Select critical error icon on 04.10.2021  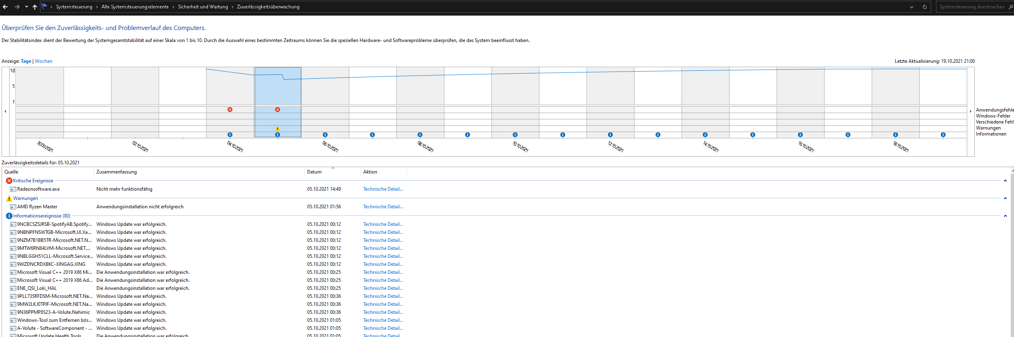click(x=230, y=110)
